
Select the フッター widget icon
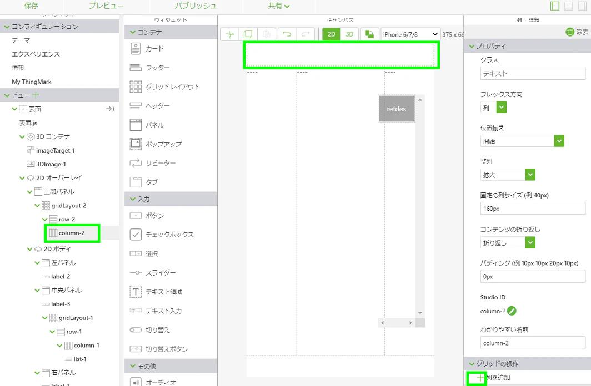(136, 68)
